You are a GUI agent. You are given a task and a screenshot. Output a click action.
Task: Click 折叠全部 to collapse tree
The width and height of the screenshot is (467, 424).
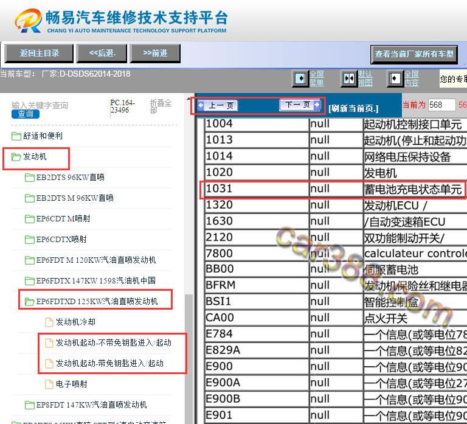161,106
